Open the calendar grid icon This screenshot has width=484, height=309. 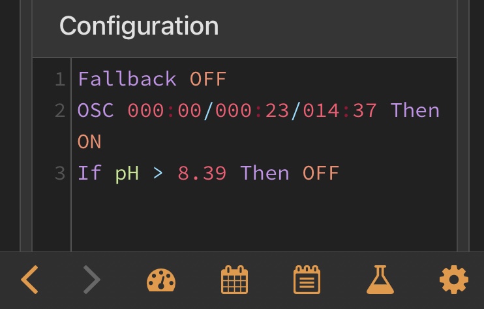tap(235, 280)
